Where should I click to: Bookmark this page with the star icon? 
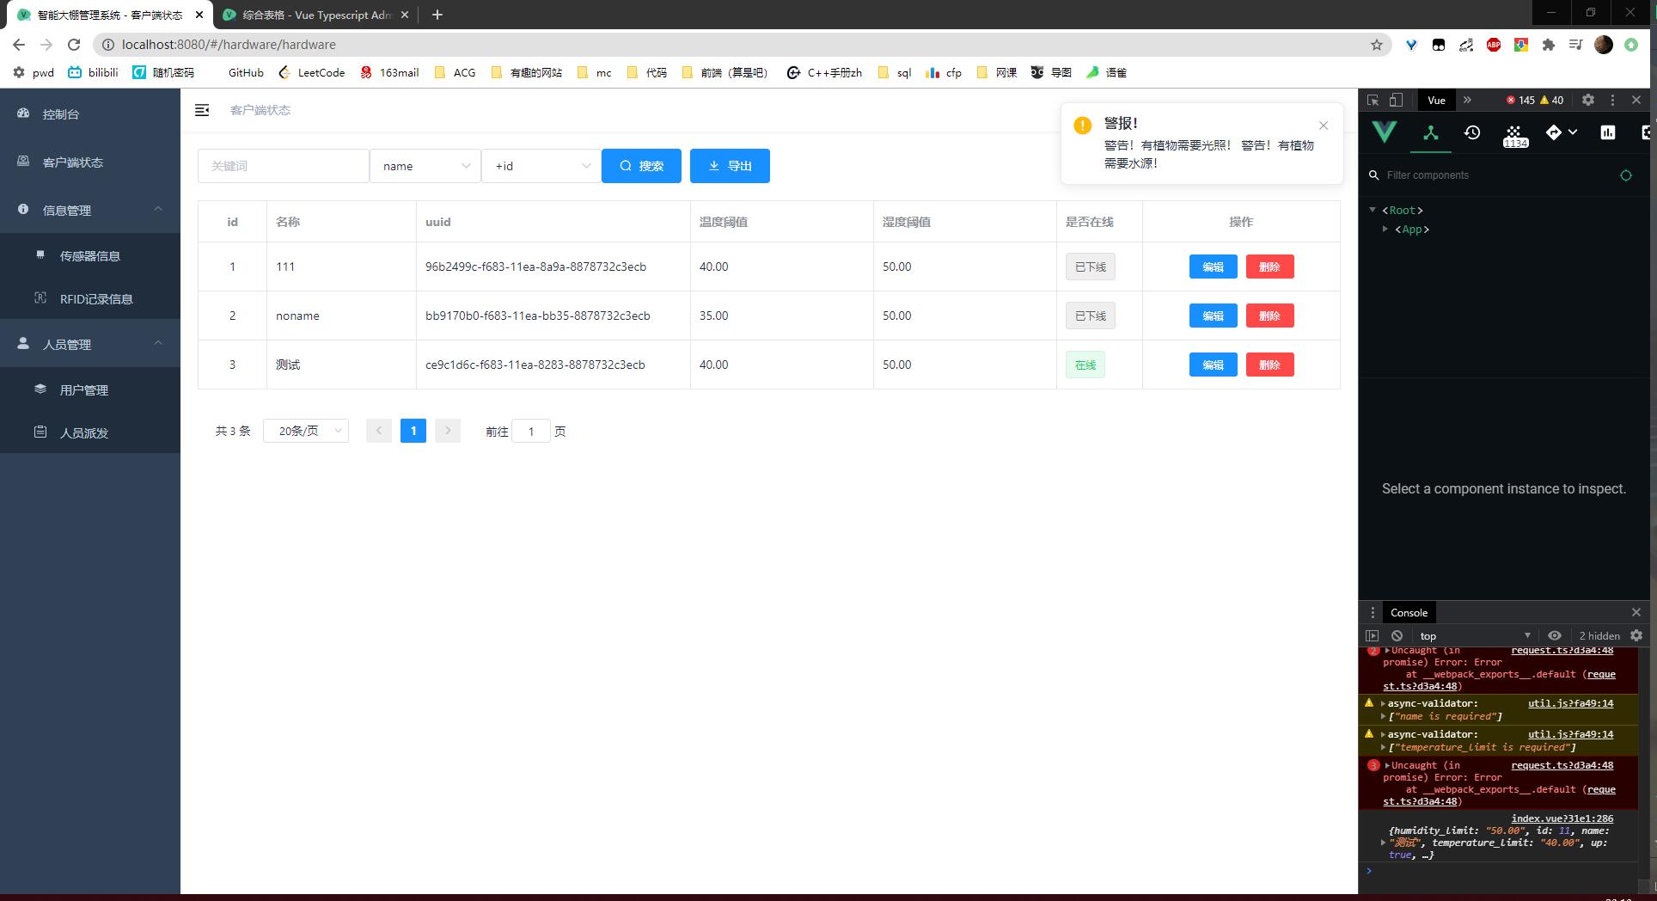pos(1376,45)
